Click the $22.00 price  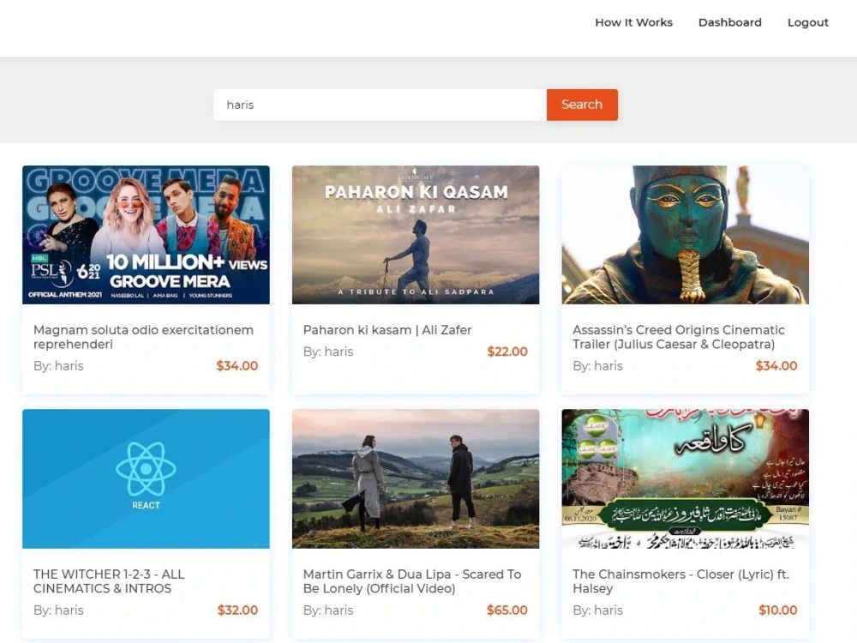click(x=507, y=352)
